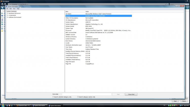
Task: Switch to first System Information taskbar button
Action: pos(40,105)
